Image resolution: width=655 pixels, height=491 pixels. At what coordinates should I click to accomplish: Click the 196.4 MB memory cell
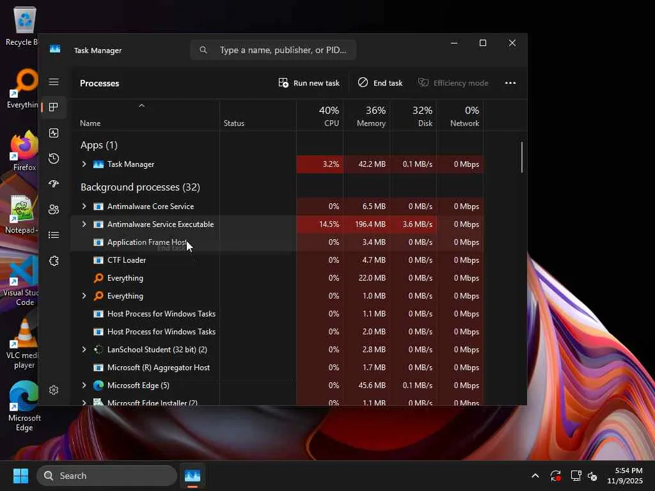coord(368,224)
